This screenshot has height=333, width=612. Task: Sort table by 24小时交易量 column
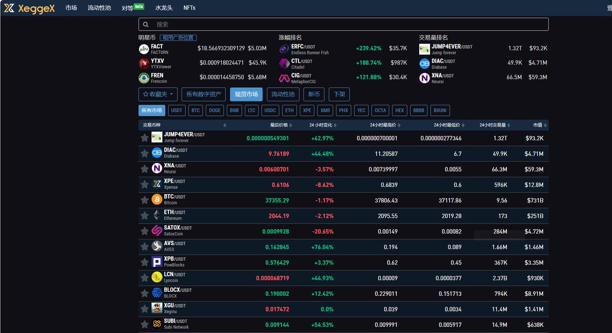click(x=495, y=125)
